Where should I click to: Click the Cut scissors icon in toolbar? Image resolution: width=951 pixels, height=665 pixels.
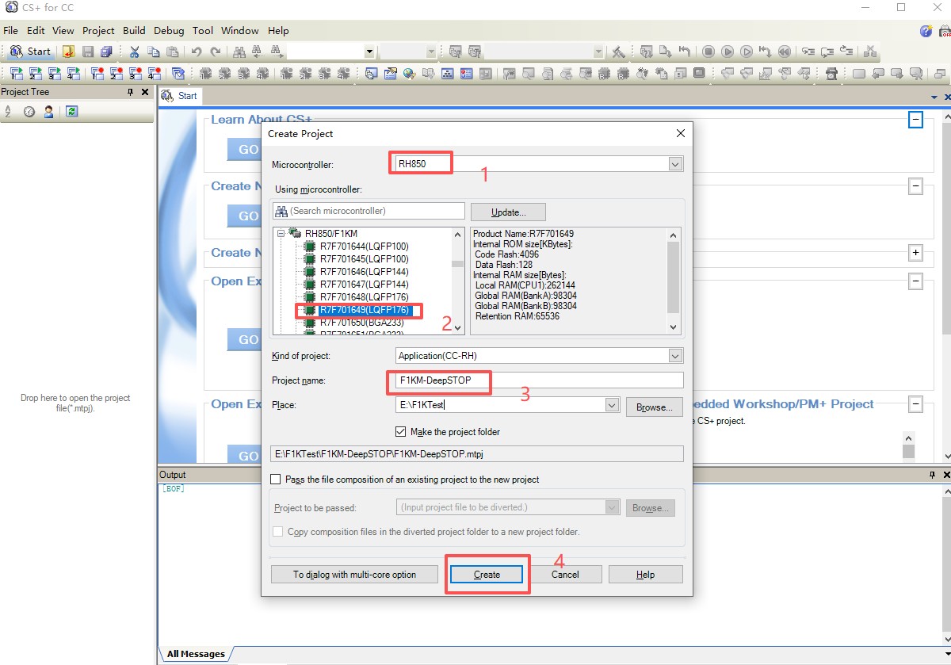[x=134, y=52]
